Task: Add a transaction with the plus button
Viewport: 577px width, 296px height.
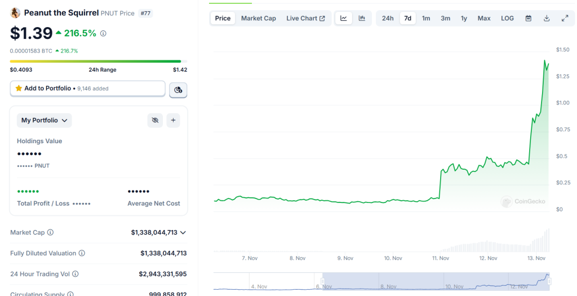Action: (x=174, y=121)
